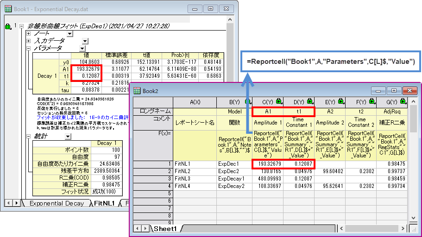This screenshot has width=422, height=237.
Task: Click the Reportcell formula cell in column C
Action: [x=268, y=145]
